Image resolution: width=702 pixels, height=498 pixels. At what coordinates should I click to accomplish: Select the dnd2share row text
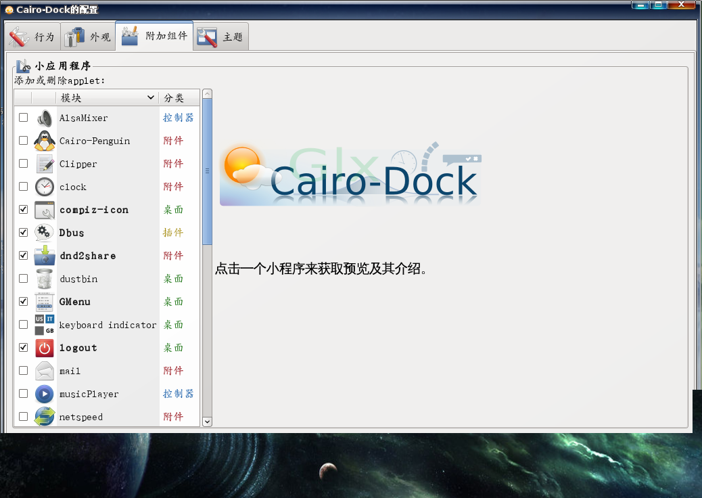(88, 256)
